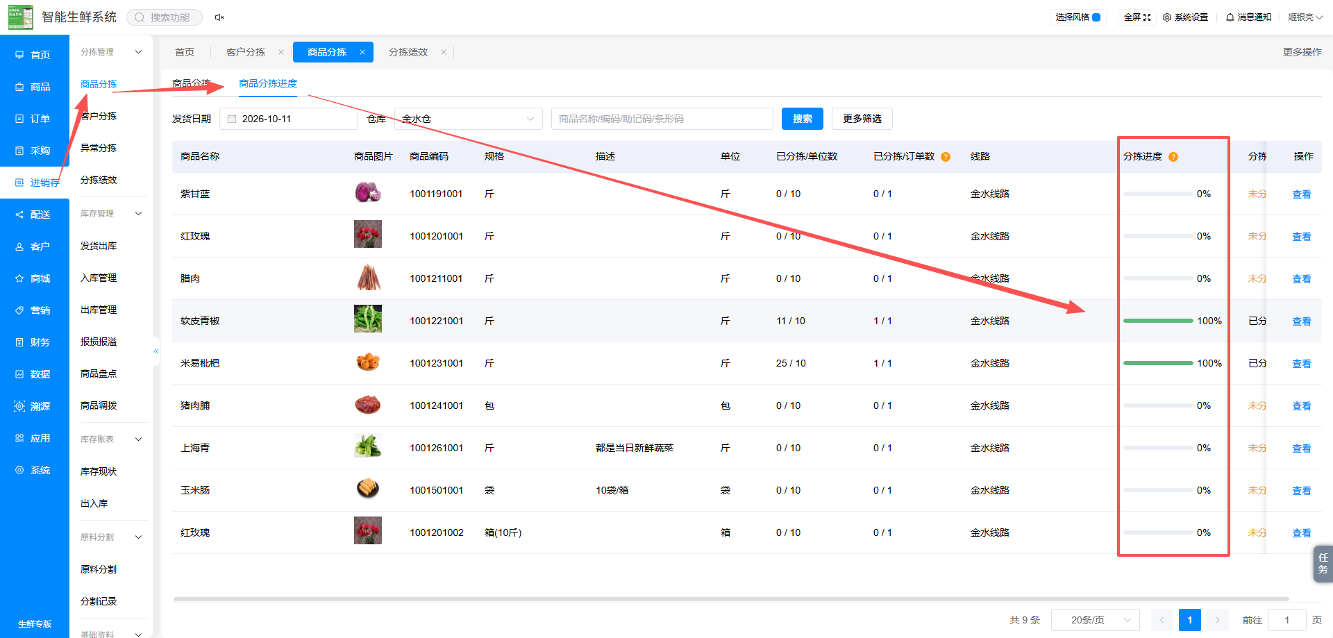Click the 发货日期 date input field
This screenshot has height=638, width=1333.
pyautogui.click(x=289, y=119)
